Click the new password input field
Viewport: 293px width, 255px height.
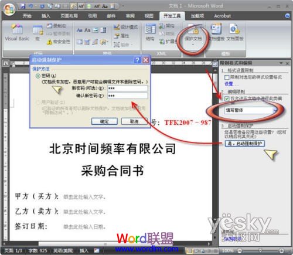click(x=127, y=88)
